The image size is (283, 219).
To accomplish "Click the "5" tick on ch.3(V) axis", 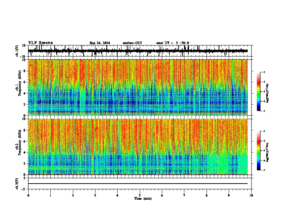I will pyautogui.click(x=25, y=178).
